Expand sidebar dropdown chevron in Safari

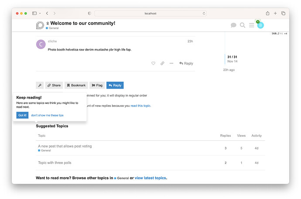[x=40, y=13]
